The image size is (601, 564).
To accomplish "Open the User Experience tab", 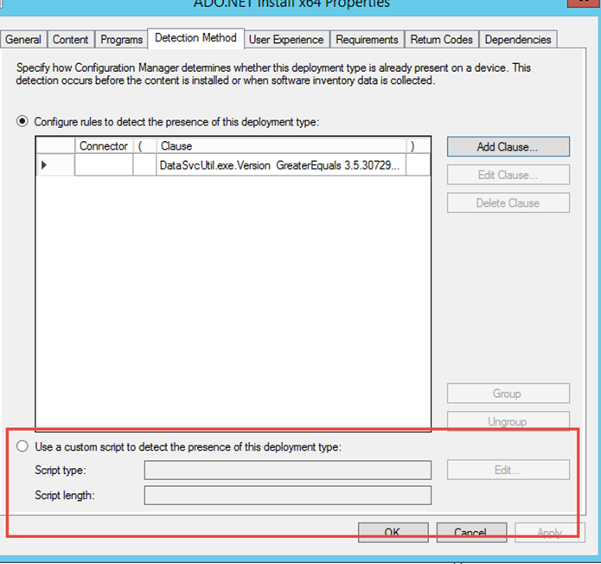I will 286,40.
